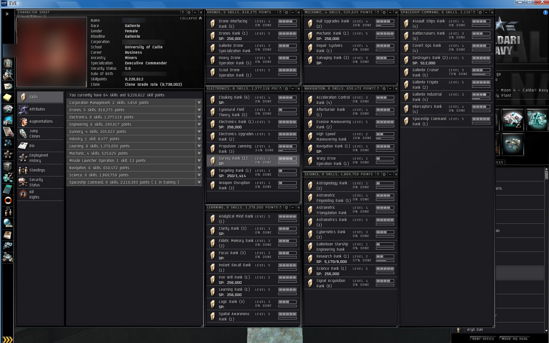The height and width of the screenshot is (343, 549).
Task: Open the Standings tab
Action: point(40,170)
